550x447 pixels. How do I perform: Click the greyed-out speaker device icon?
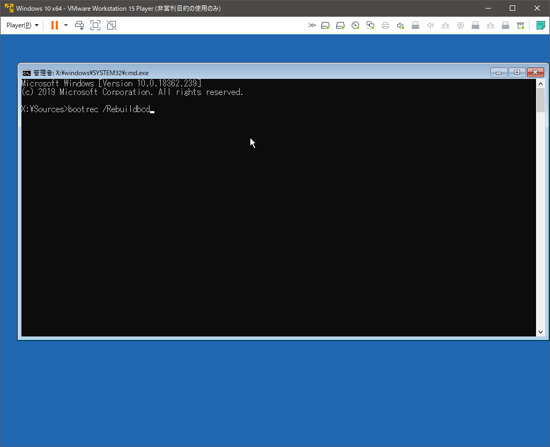(430, 25)
